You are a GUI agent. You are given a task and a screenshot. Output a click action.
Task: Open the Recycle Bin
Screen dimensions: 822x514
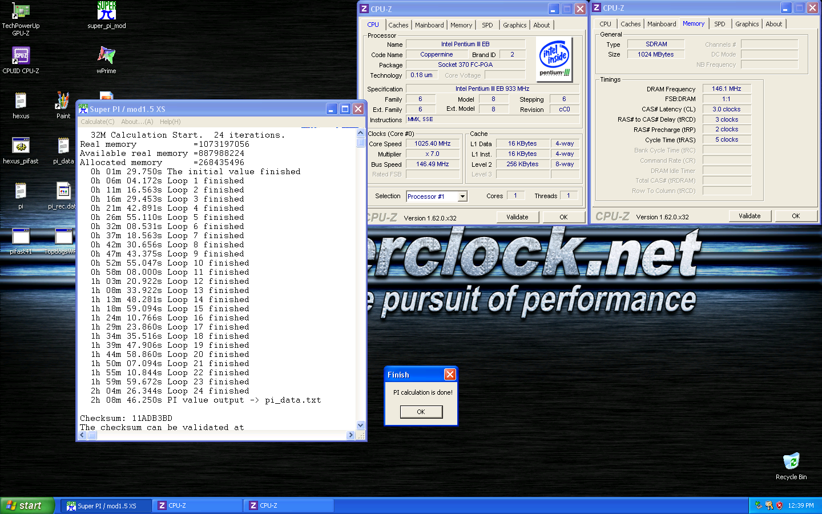click(791, 466)
